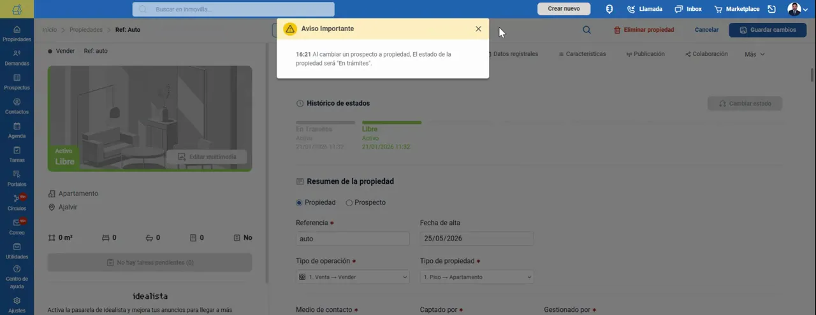The image size is (816, 315).
Task: Close the Aviso Importante notice
Action: tap(478, 29)
